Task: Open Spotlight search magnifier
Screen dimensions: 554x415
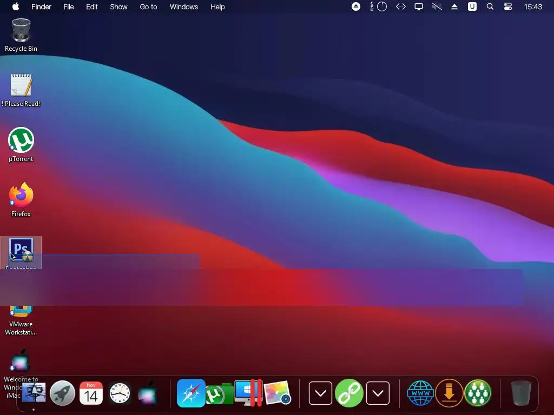Action: click(490, 6)
